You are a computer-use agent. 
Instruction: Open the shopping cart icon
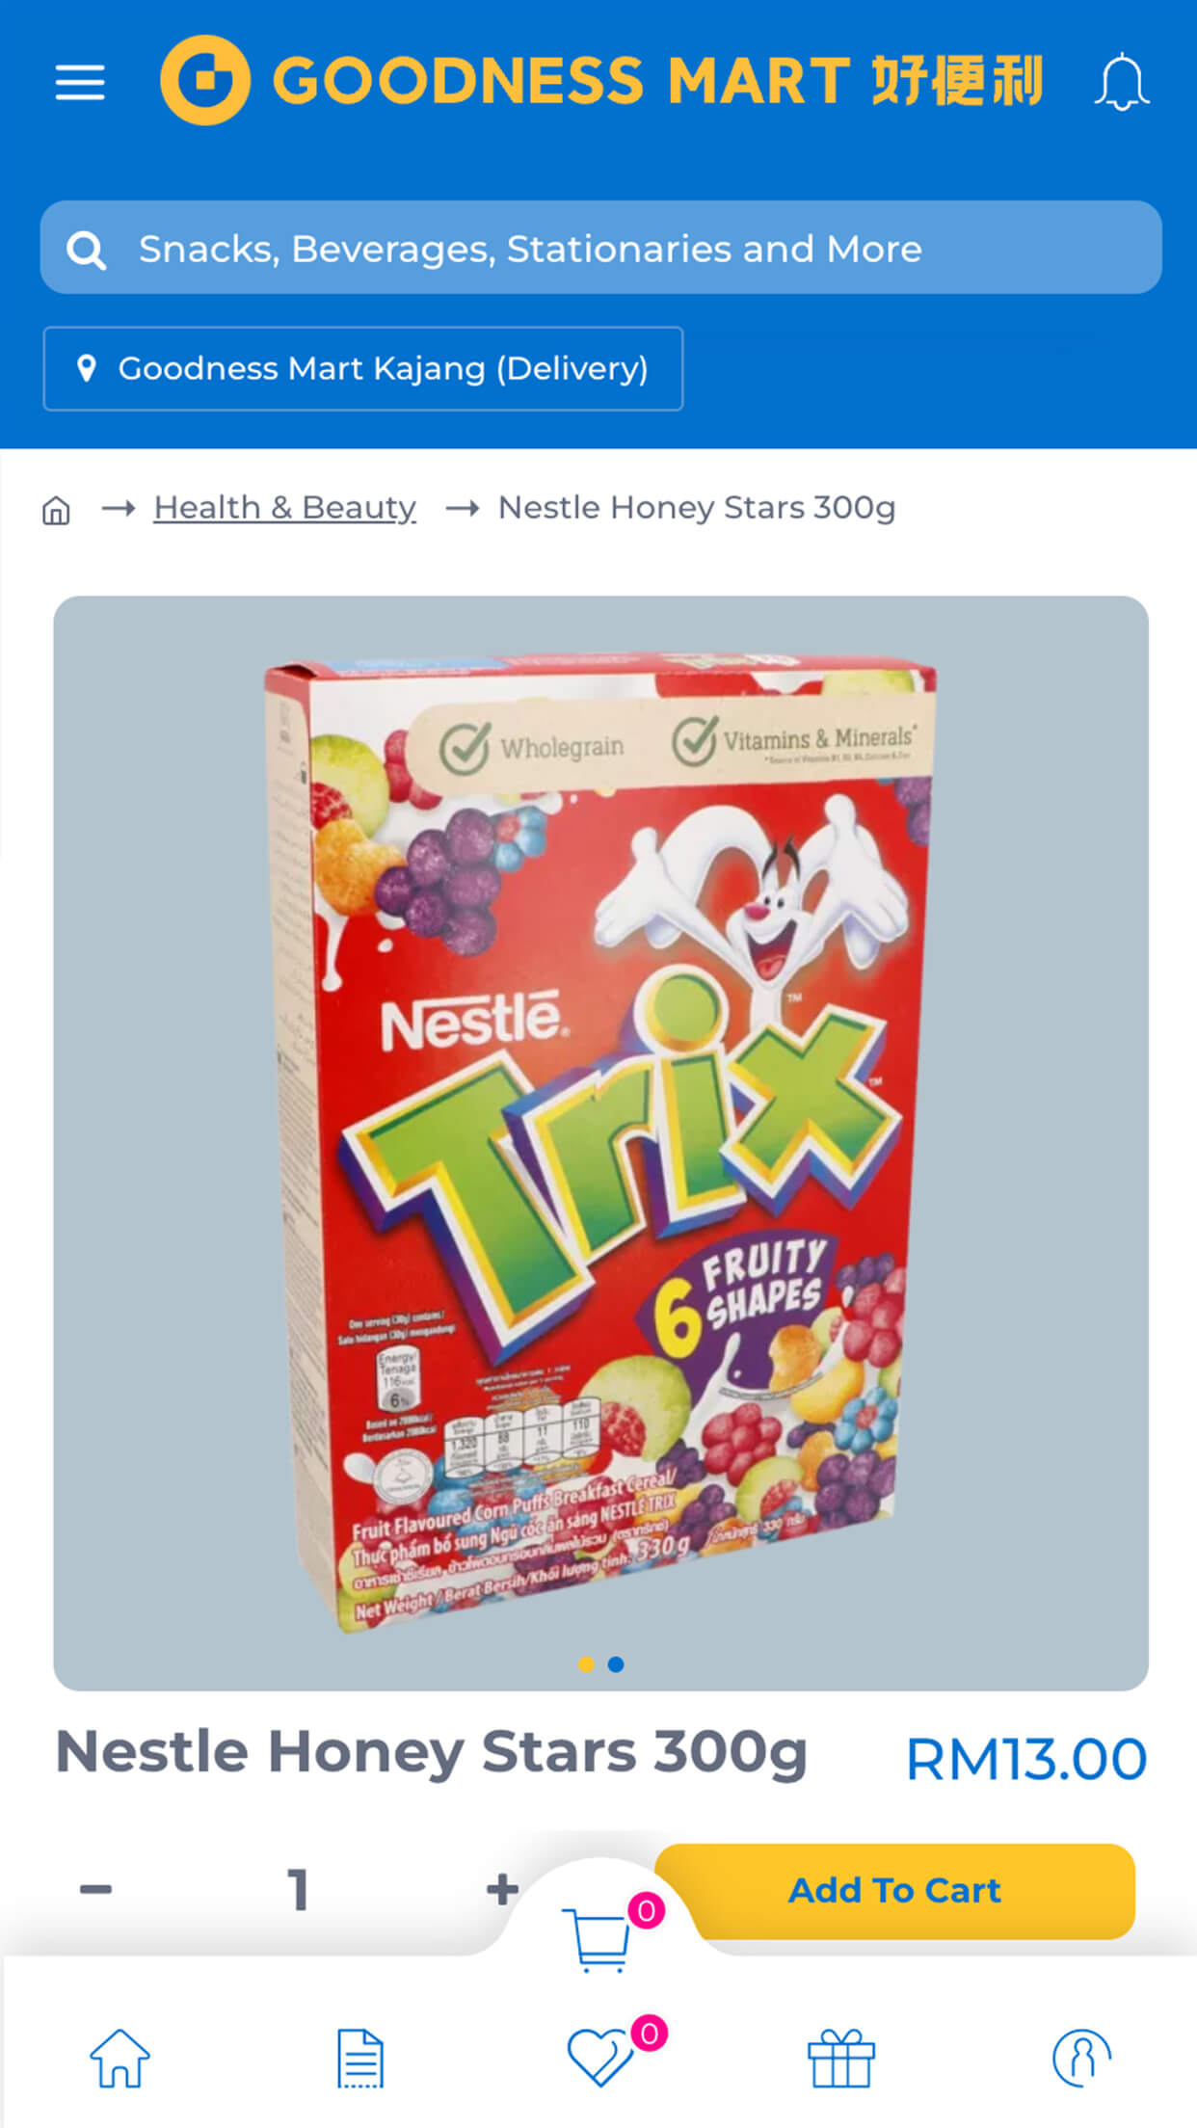[600, 1937]
